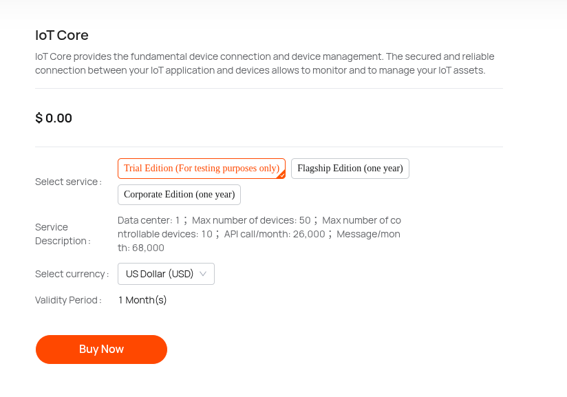Select the Trial Edition service option
Viewport: 567px width, 397px height.
202,169
